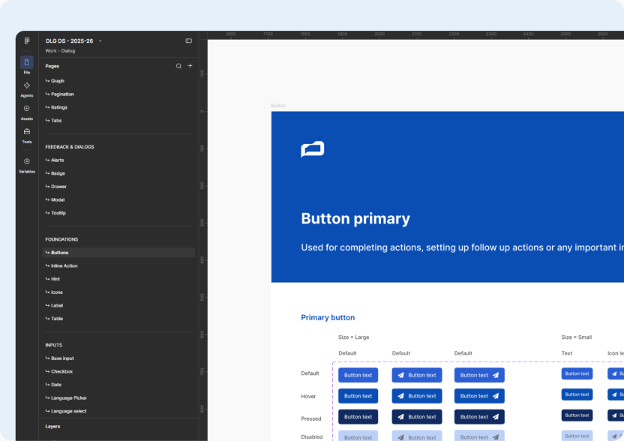Click the 'Primary button' section title
This screenshot has width=624, height=441.
tap(328, 317)
